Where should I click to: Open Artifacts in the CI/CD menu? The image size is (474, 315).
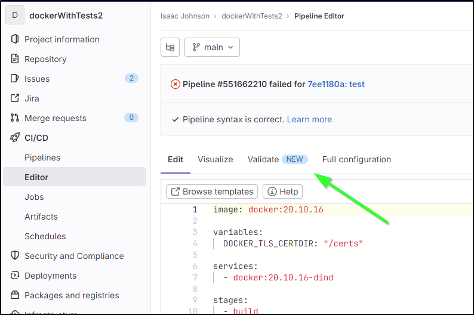(41, 217)
